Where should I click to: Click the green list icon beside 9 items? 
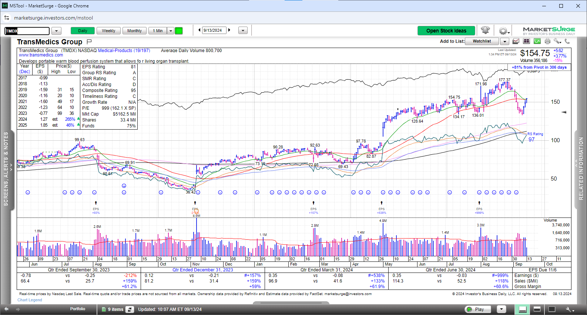104,309
